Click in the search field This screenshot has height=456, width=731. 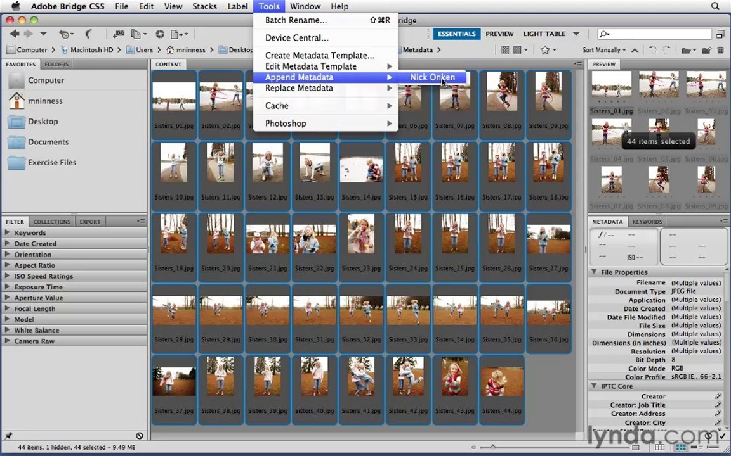click(x=655, y=34)
